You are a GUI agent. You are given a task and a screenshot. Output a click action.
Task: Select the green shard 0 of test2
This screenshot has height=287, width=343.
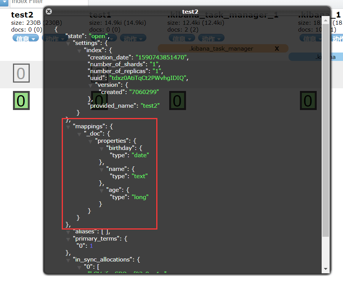[21, 100]
